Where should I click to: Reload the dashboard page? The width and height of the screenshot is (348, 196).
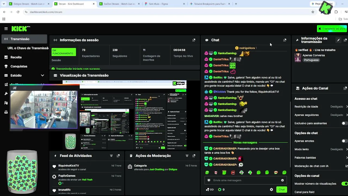tap(18, 12)
